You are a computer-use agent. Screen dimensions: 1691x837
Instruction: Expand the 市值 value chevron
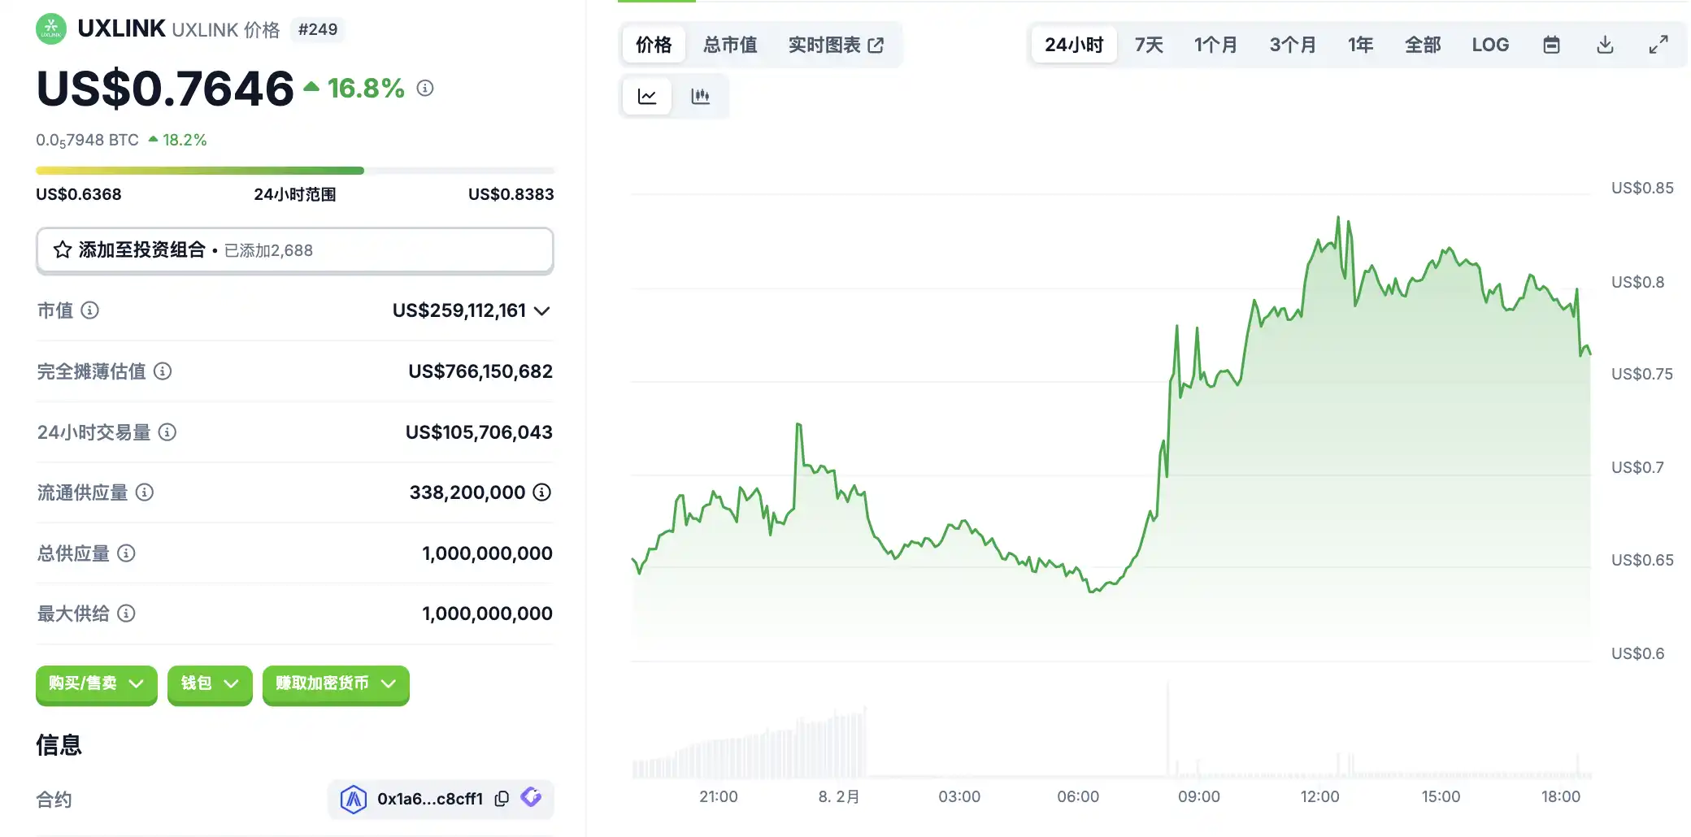[542, 311]
